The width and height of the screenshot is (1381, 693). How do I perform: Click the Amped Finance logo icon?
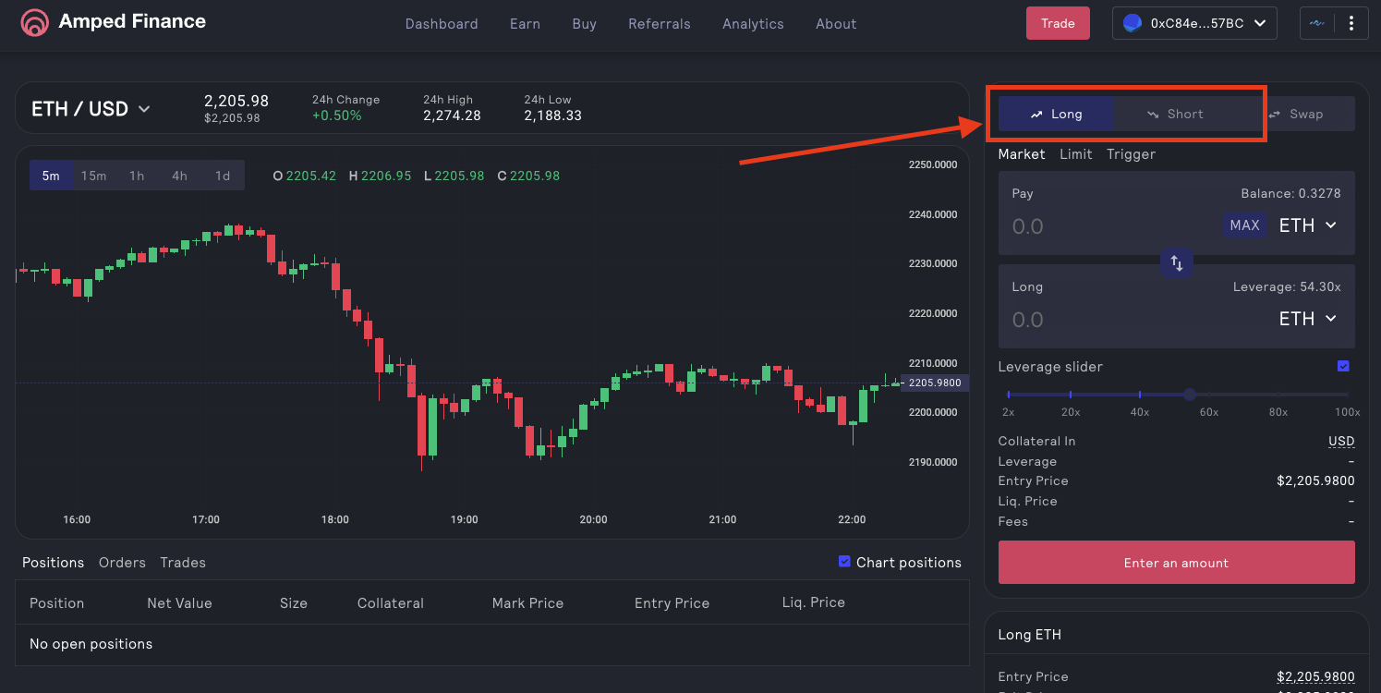coord(35,22)
